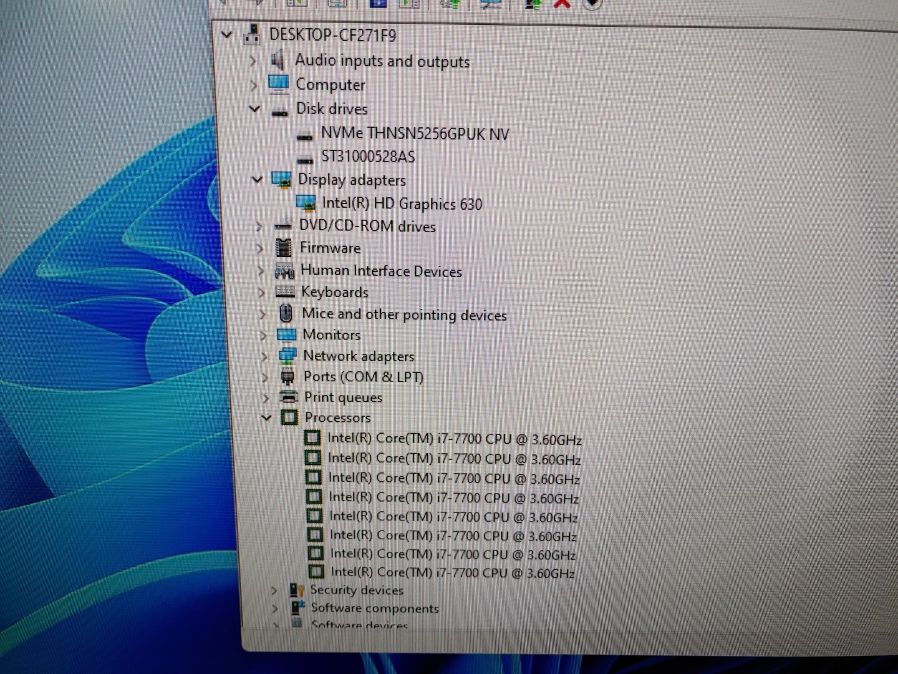Expand Ports (COM & LPT)
The height and width of the screenshot is (674, 898).
tap(265, 377)
